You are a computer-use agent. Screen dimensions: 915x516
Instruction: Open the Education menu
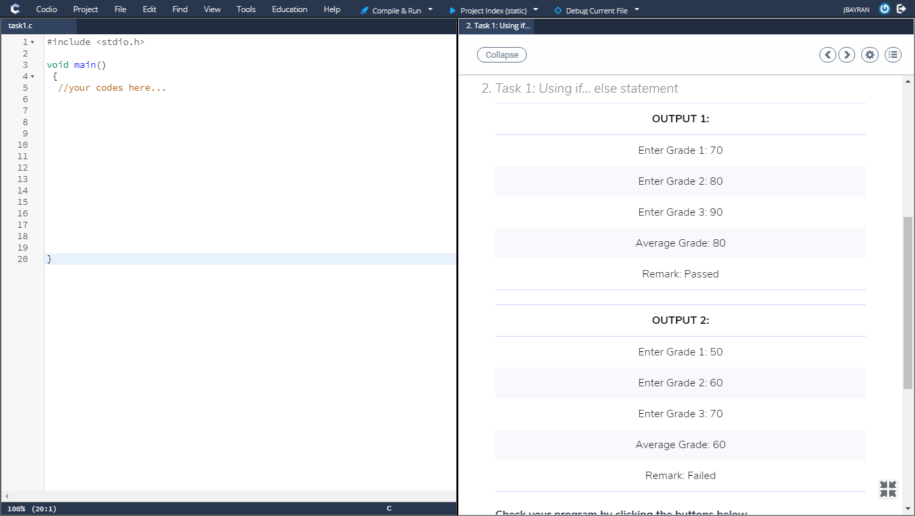[289, 9]
